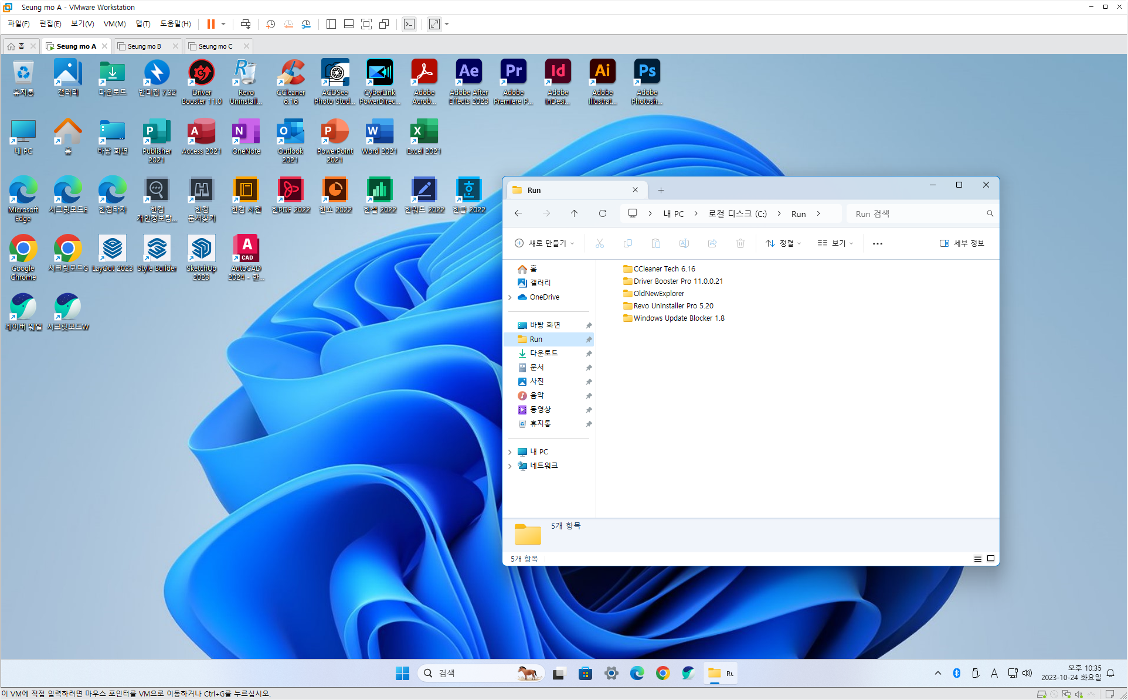Open the VM(M) menu in VMware
The height and width of the screenshot is (700, 1128).
114,24
